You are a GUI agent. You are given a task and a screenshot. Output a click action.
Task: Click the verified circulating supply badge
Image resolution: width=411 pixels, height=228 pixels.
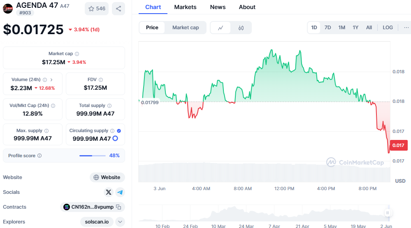pos(119,131)
